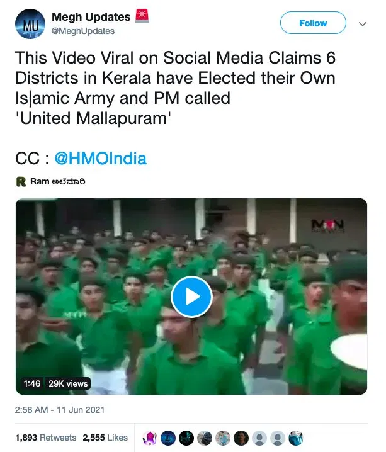Image resolution: width=386 pixels, height=452 pixels.
Task: Play the embedded video
Action: (x=191, y=297)
